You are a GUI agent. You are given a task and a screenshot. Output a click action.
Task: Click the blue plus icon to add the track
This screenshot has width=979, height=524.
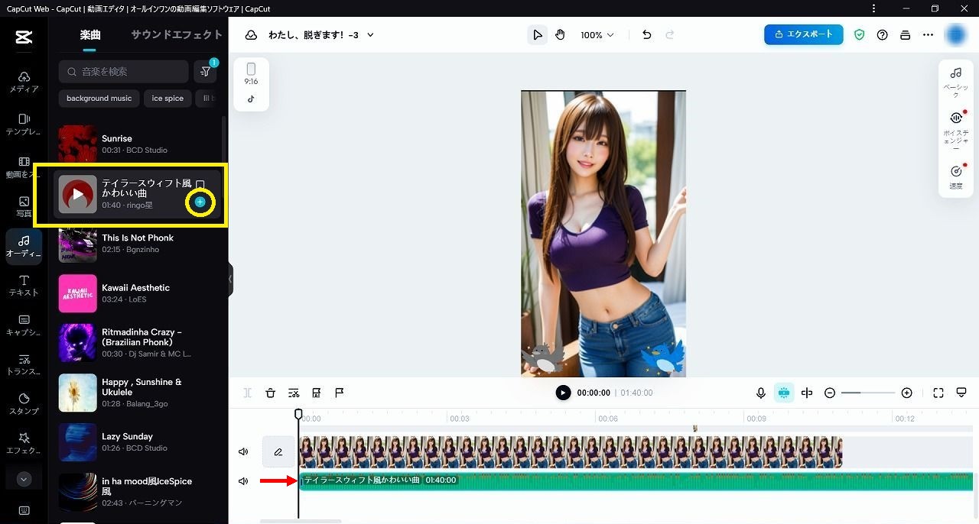pyautogui.click(x=200, y=202)
